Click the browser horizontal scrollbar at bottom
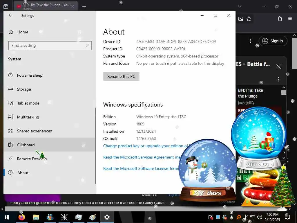The image size is (297, 223). pyautogui.click(x=146, y=209)
